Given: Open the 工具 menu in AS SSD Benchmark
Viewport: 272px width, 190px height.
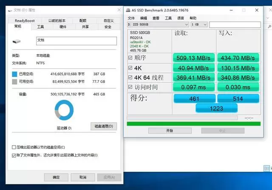Looking at the screenshot, I should pos(168,18).
